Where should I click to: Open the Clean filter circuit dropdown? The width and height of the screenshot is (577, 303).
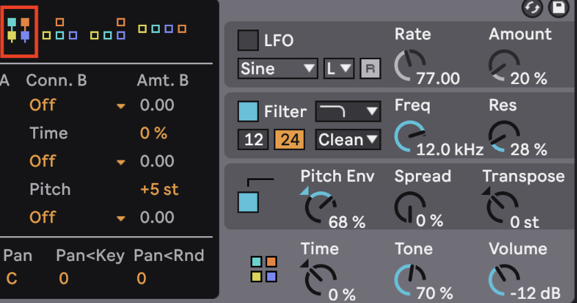348,140
